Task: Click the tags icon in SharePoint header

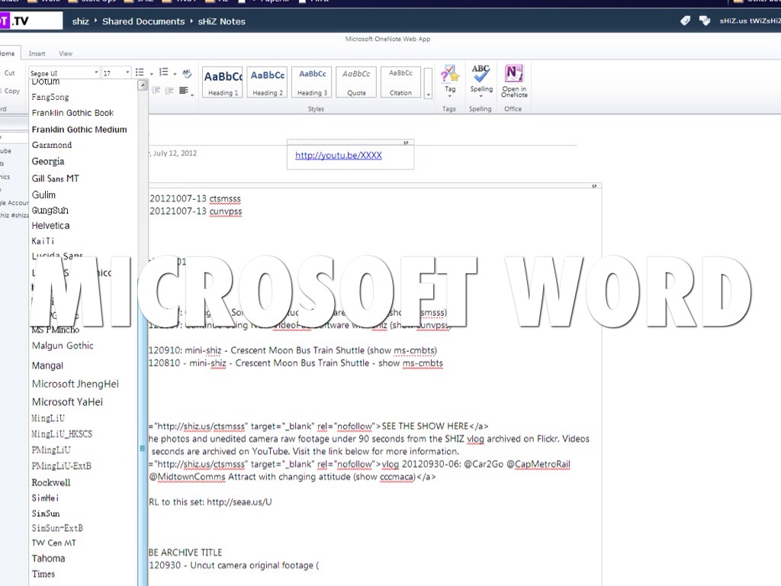Action: point(685,21)
